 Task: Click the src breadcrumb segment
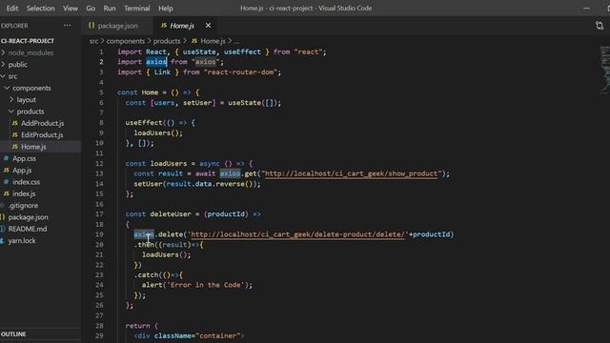click(x=93, y=41)
